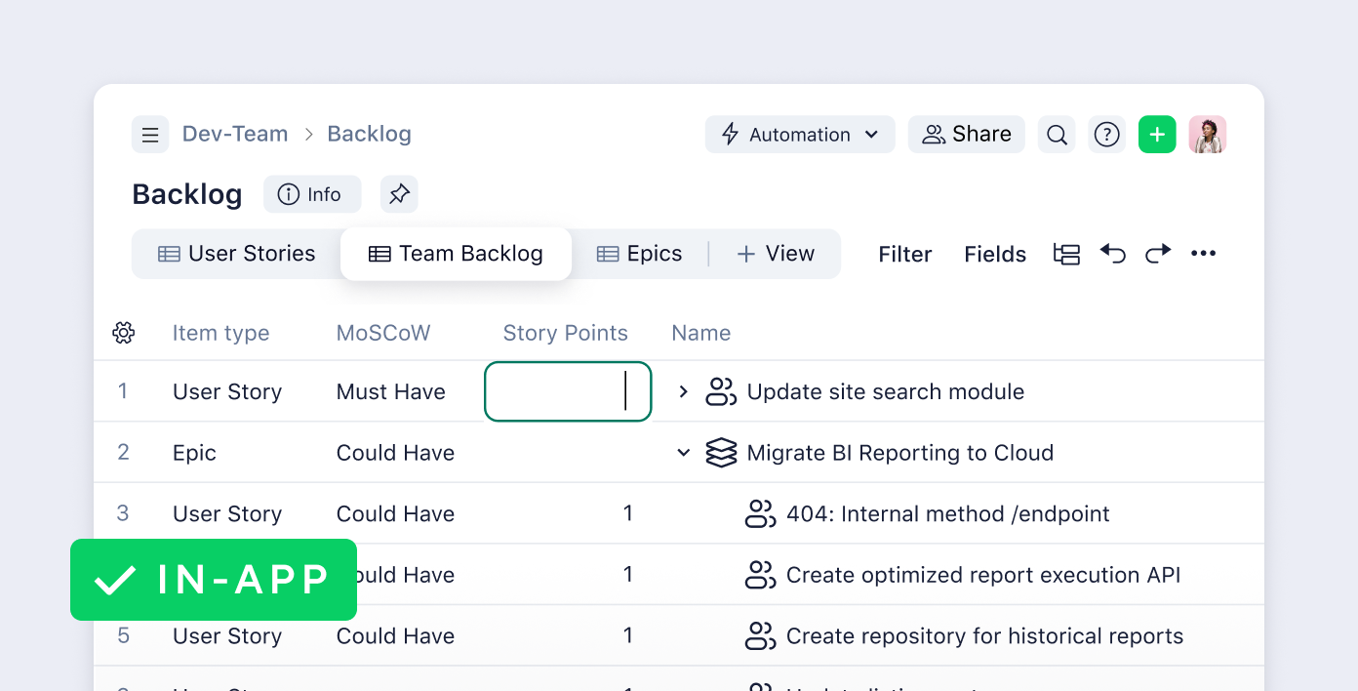Add a new View
The height and width of the screenshot is (691, 1358).
pos(776,254)
